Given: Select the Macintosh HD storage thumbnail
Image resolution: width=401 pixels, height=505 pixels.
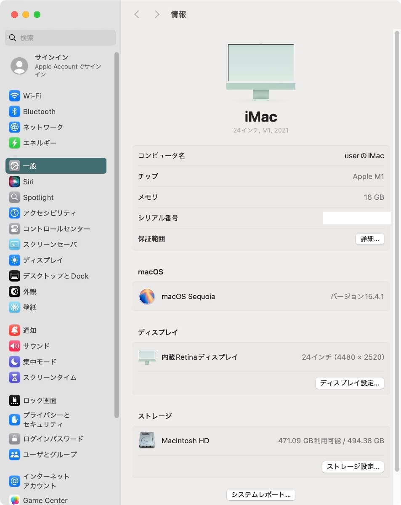Looking at the screenshot, I should click(146, 440).
